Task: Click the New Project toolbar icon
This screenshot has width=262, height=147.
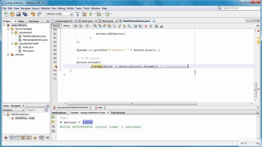Action: point(12,14)
